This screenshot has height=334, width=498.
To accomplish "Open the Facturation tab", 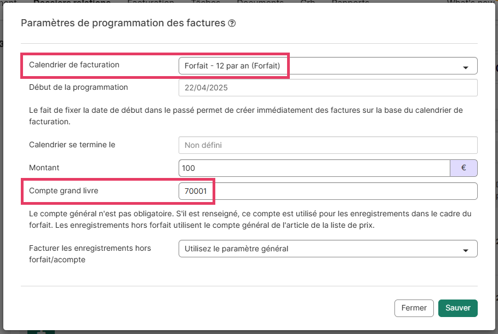I will [x=151, y=2].
